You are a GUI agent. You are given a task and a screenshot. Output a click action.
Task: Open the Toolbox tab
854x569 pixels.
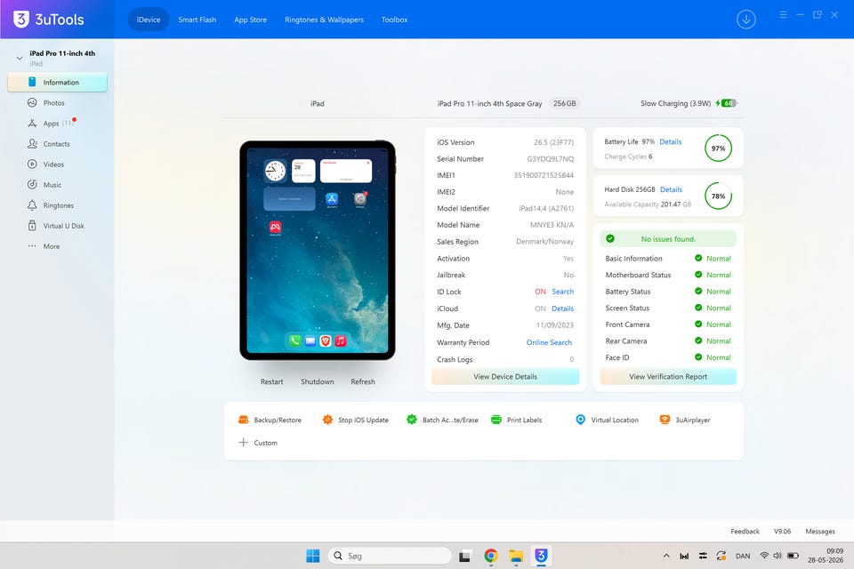click(x=394, y=20)
